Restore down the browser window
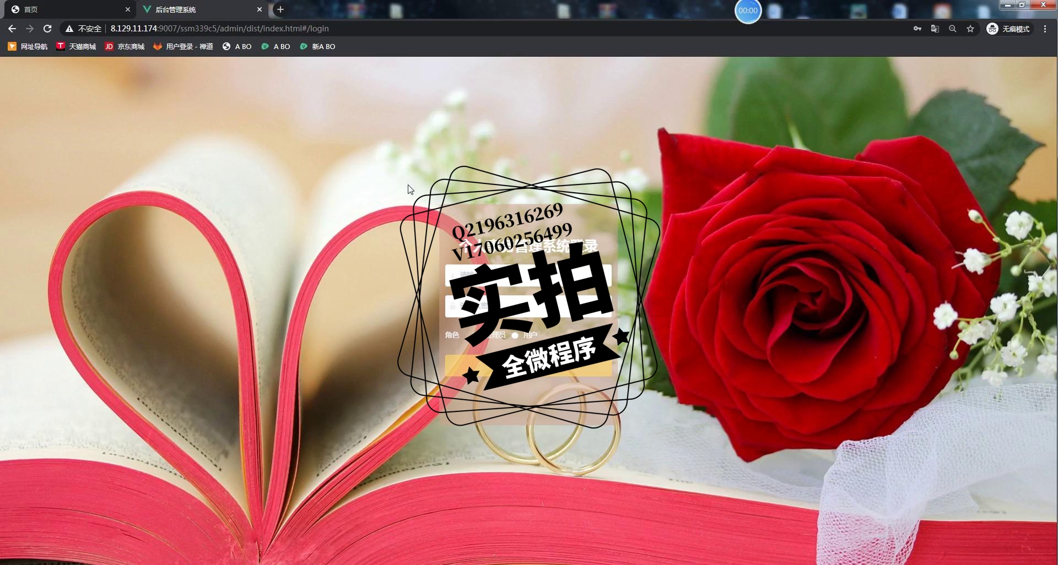The height and width of the screenshot is (565, 1058). pyautogui.click(x=1022, y=5)
